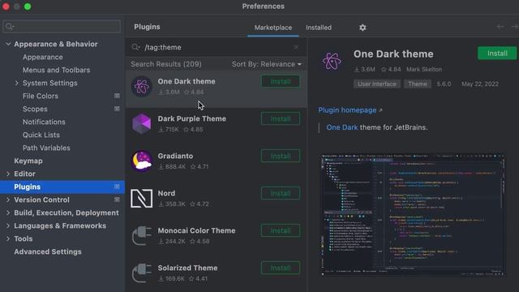Click the project-level icon next to File Colors
This screenshot has width=519, height=292.
tap(117, 96)
